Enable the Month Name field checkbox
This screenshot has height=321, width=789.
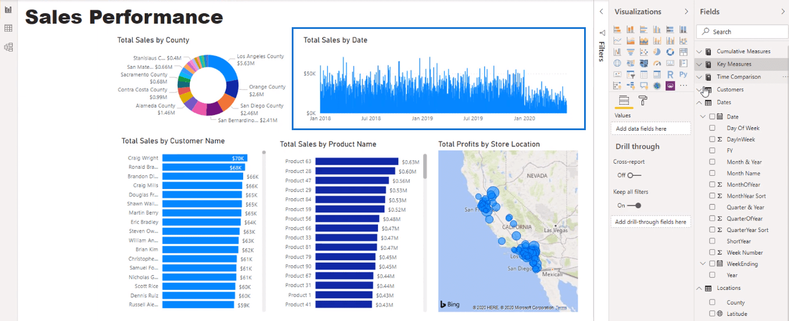(x=712, y=173)
